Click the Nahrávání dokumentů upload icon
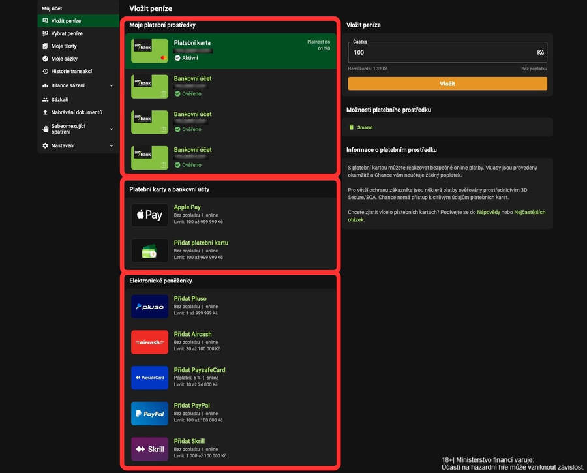 [45, 112]
